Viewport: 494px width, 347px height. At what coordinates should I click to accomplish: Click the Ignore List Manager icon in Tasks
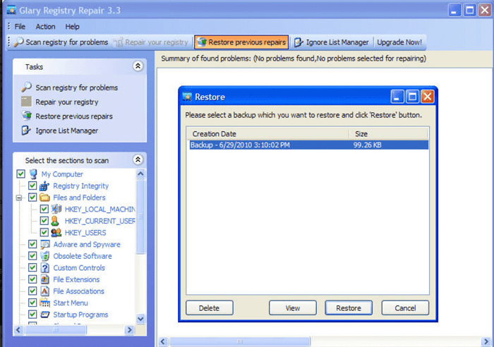click(x=26, y=130)
